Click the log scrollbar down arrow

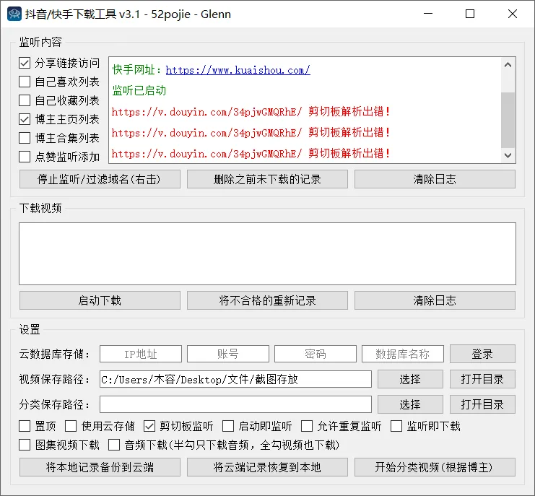pos(508,155)
